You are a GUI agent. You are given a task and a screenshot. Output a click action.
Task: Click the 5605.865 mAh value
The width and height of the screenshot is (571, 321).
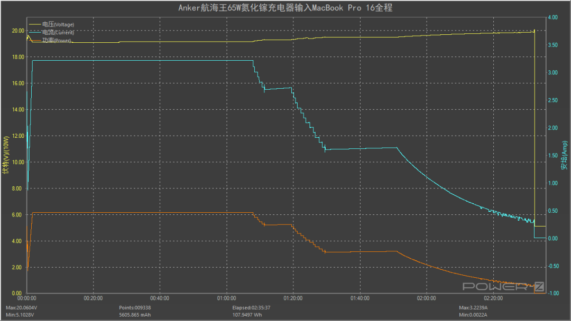pos(135,315)
